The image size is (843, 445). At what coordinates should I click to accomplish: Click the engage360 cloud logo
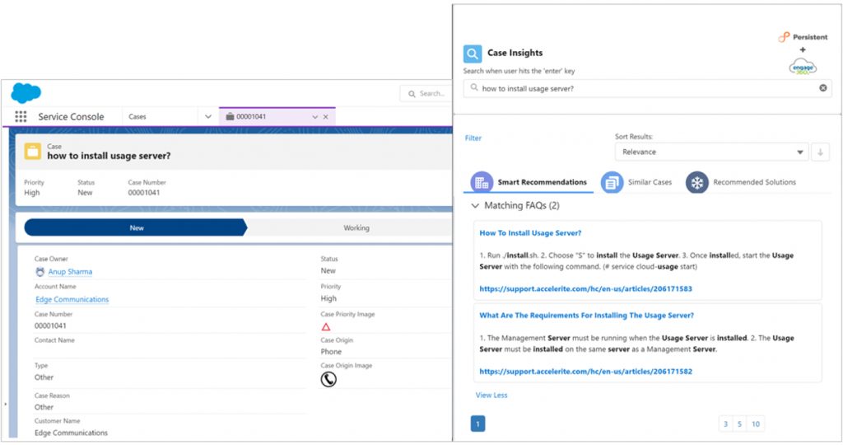(x=803, y=67)
